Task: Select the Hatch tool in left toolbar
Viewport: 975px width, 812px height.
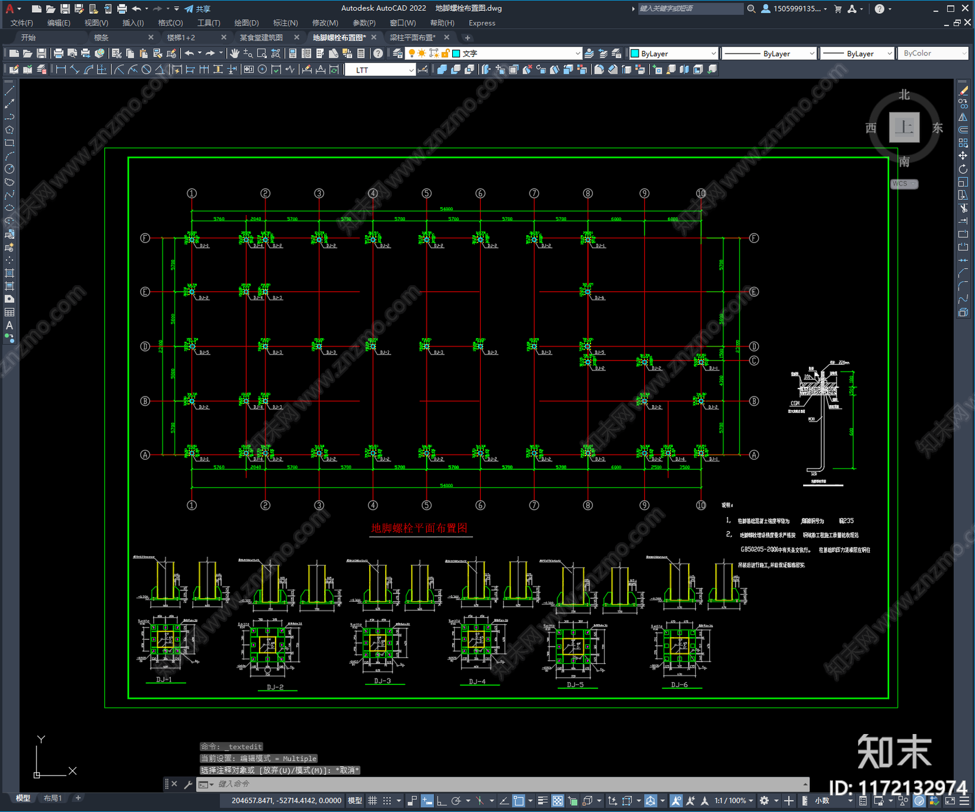Action: coord(9,273)
